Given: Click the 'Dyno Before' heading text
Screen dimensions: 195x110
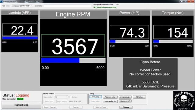Looking at the screenshot, I should 150,62.
